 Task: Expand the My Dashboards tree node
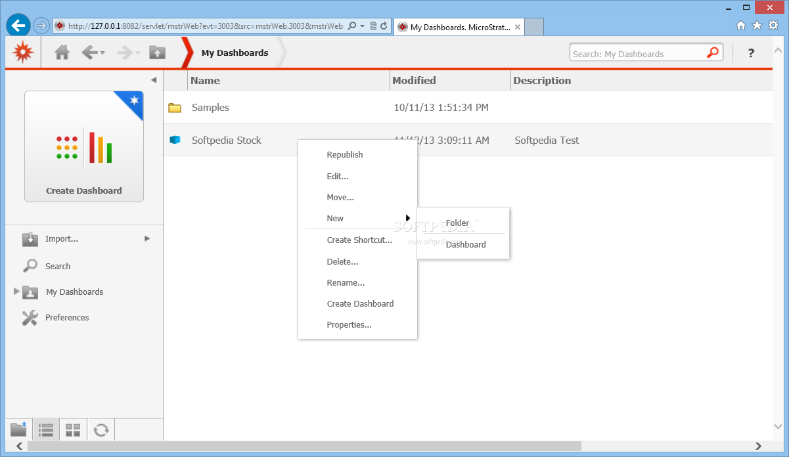click(x=16, y=291)
